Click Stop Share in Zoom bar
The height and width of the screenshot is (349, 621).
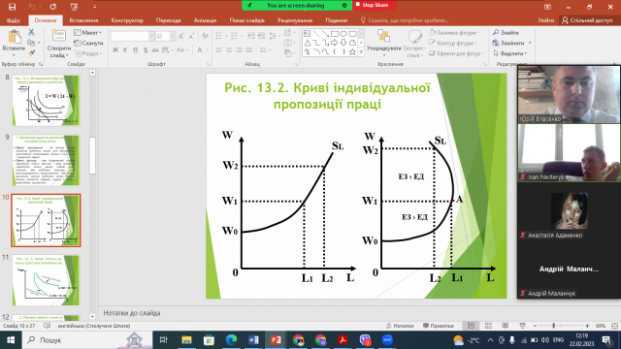372,5
